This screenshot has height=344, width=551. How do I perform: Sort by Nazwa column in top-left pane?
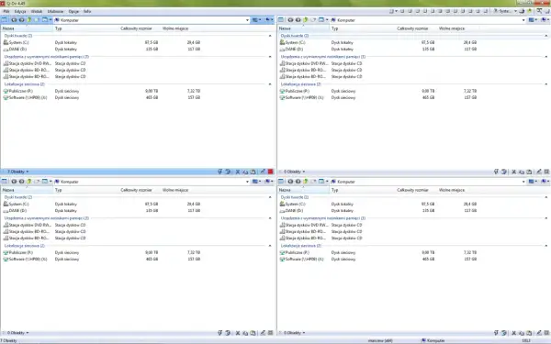[x=27, y=28]
